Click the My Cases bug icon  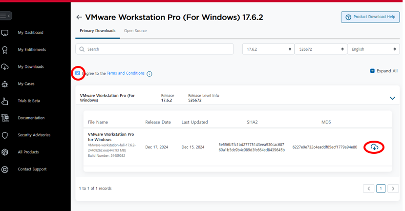pyautogui.click(x=5, y=84)
